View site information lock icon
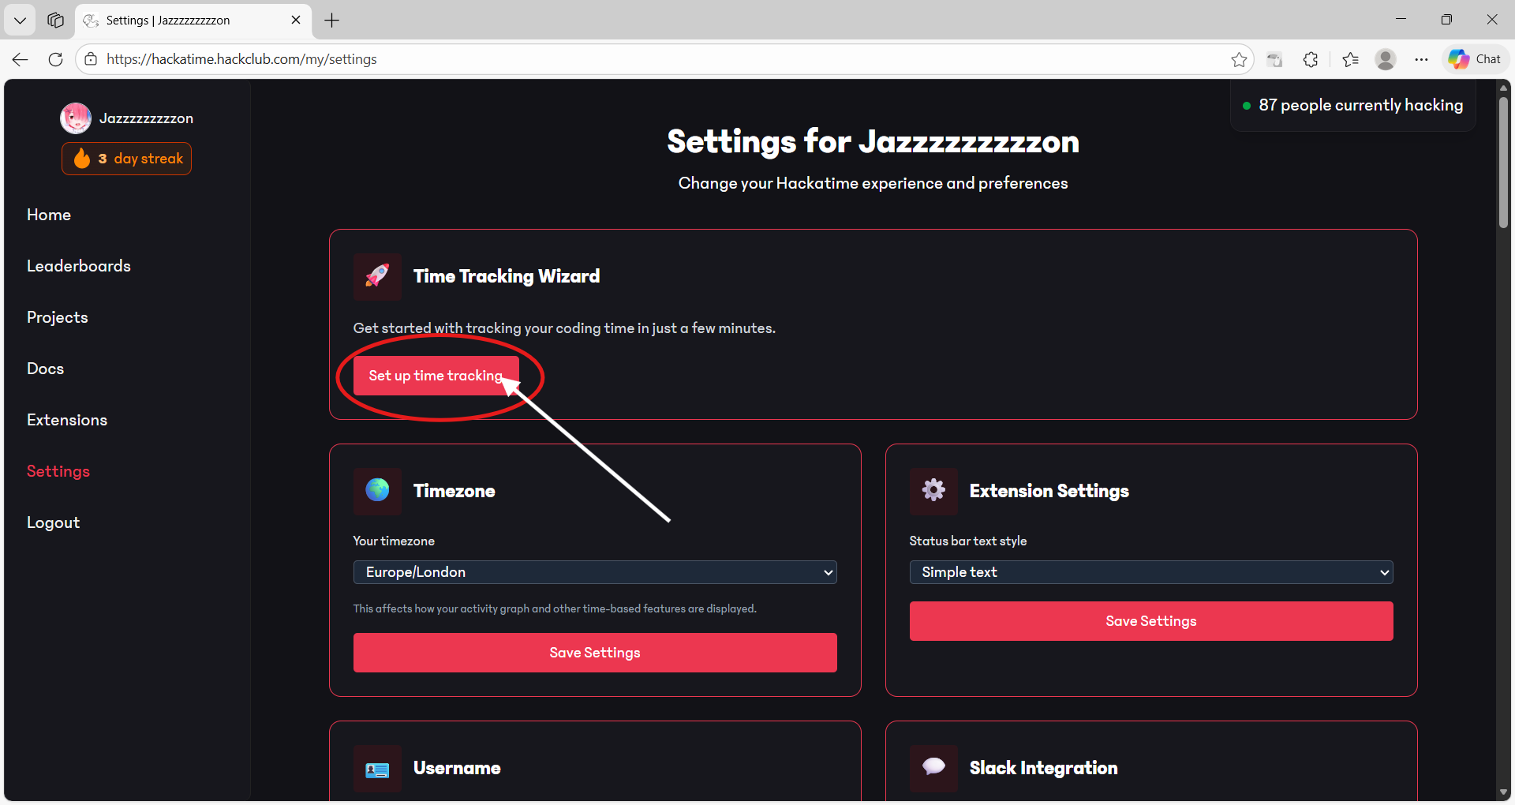Viewport: 1515px width, 805px height. click(x=91, y=59)
